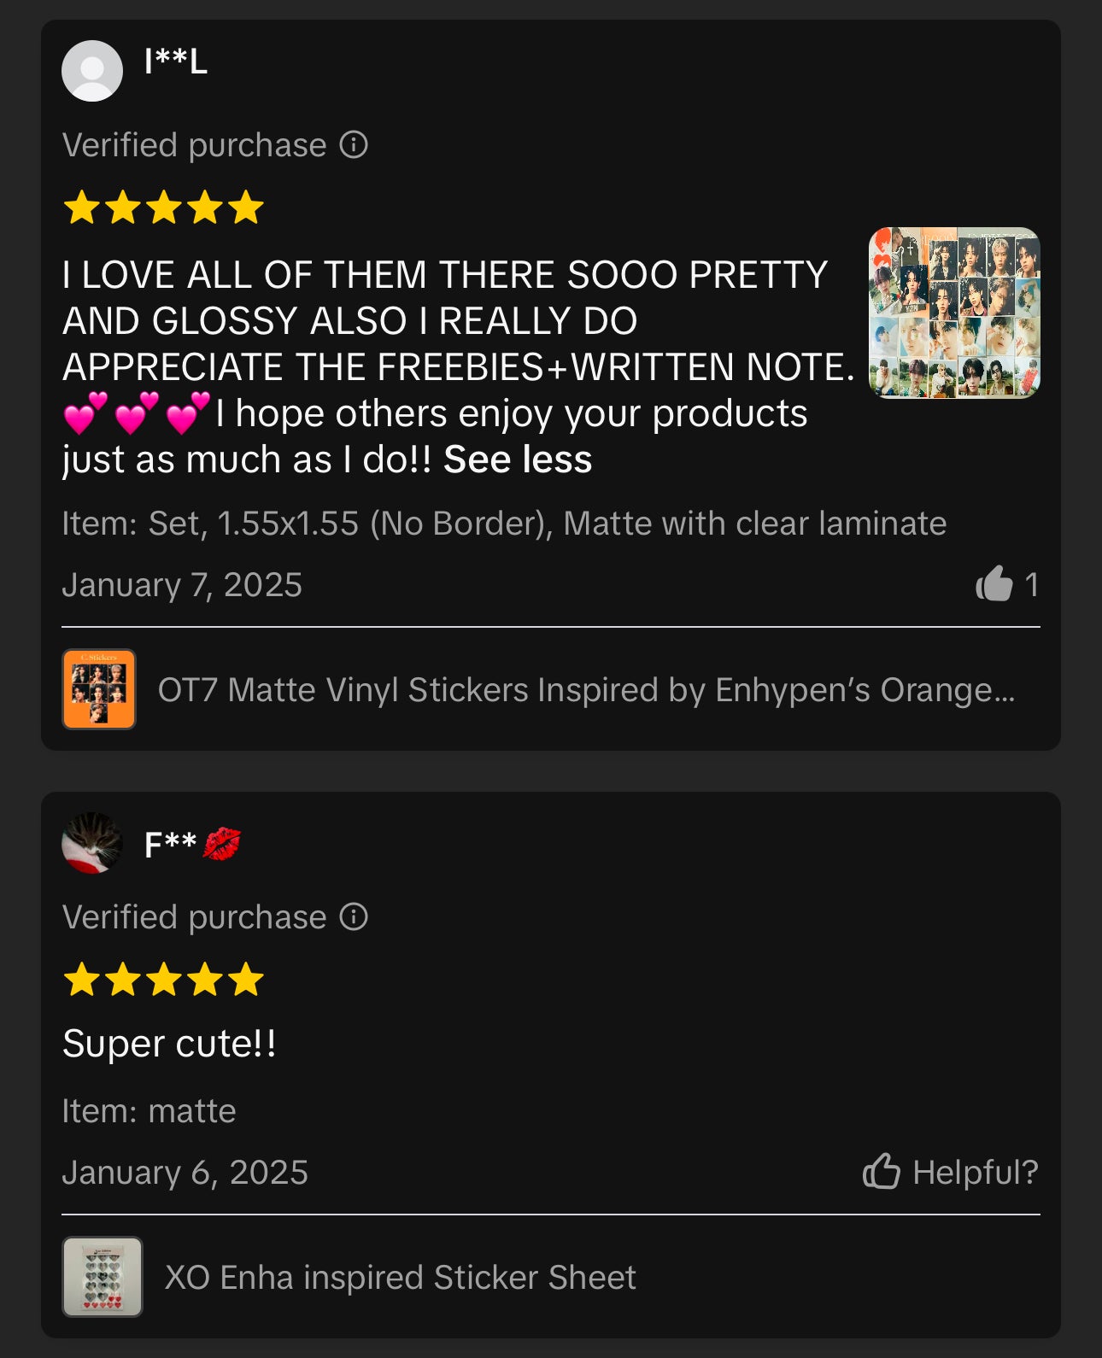Viewport: 1102px width, 1358px height.
Task: Click reviewer name I**L
Action: click(x=176, y=61)
